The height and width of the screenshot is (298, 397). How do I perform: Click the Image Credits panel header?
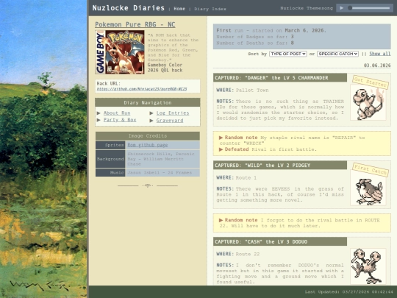point(148,136)
